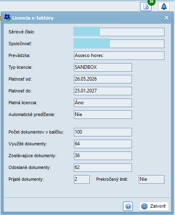The image size is (175, 215).
Task: Click the Automatické predĺženie field
Action: pyautogui.click(x=103, y=114)
